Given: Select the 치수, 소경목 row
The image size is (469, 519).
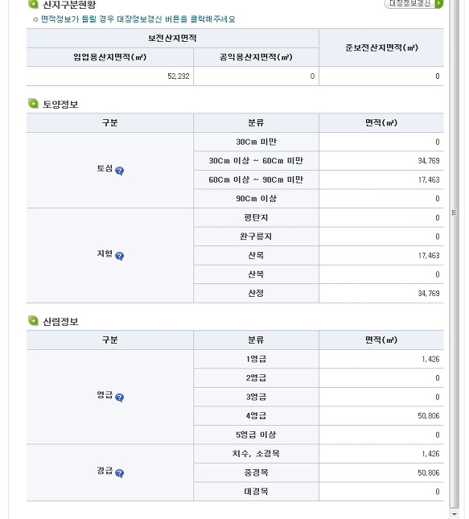Looking at the screenshot, I should pyautogui.click(x=319, y=454).
